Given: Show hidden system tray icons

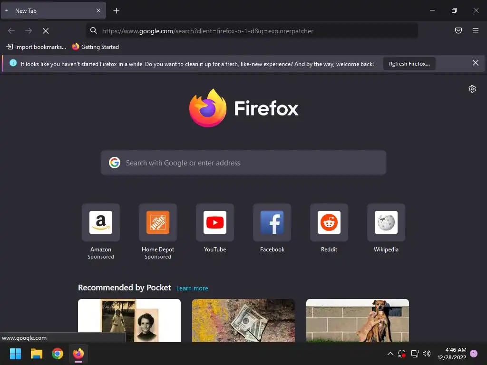Looking at the screenshot, I should (390, 354).
